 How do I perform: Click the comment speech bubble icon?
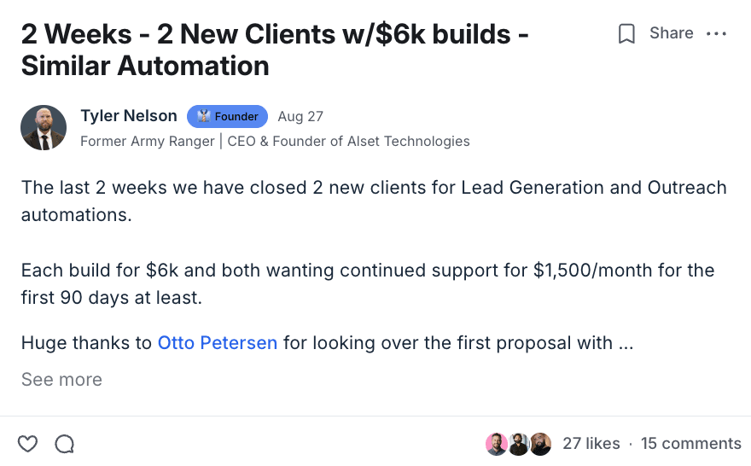[64, 444]
